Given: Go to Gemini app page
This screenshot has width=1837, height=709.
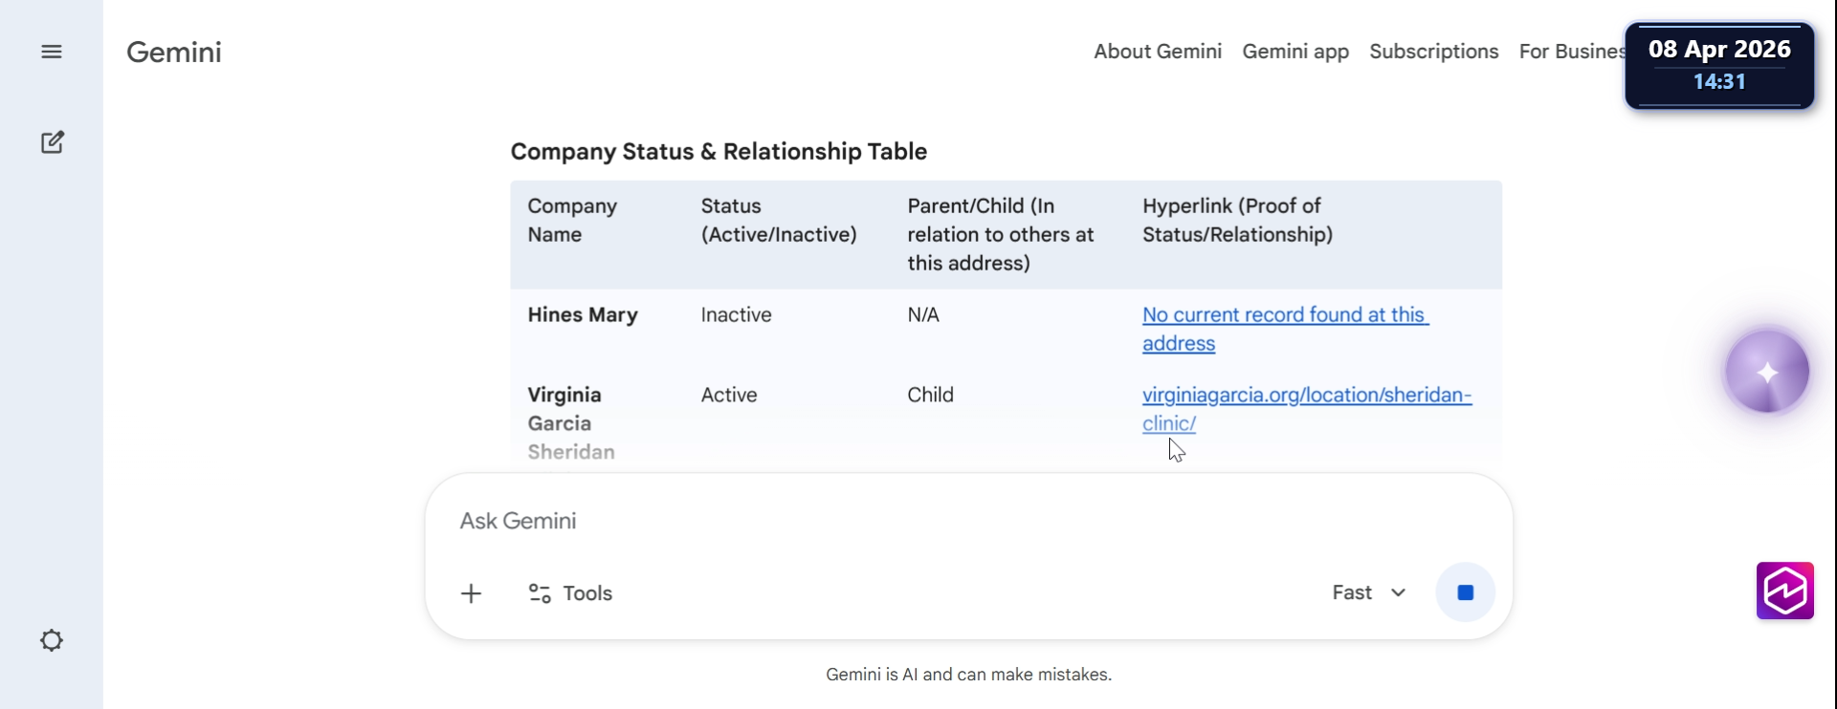Looking at the screenshot, I should (x=1295, y=52).
